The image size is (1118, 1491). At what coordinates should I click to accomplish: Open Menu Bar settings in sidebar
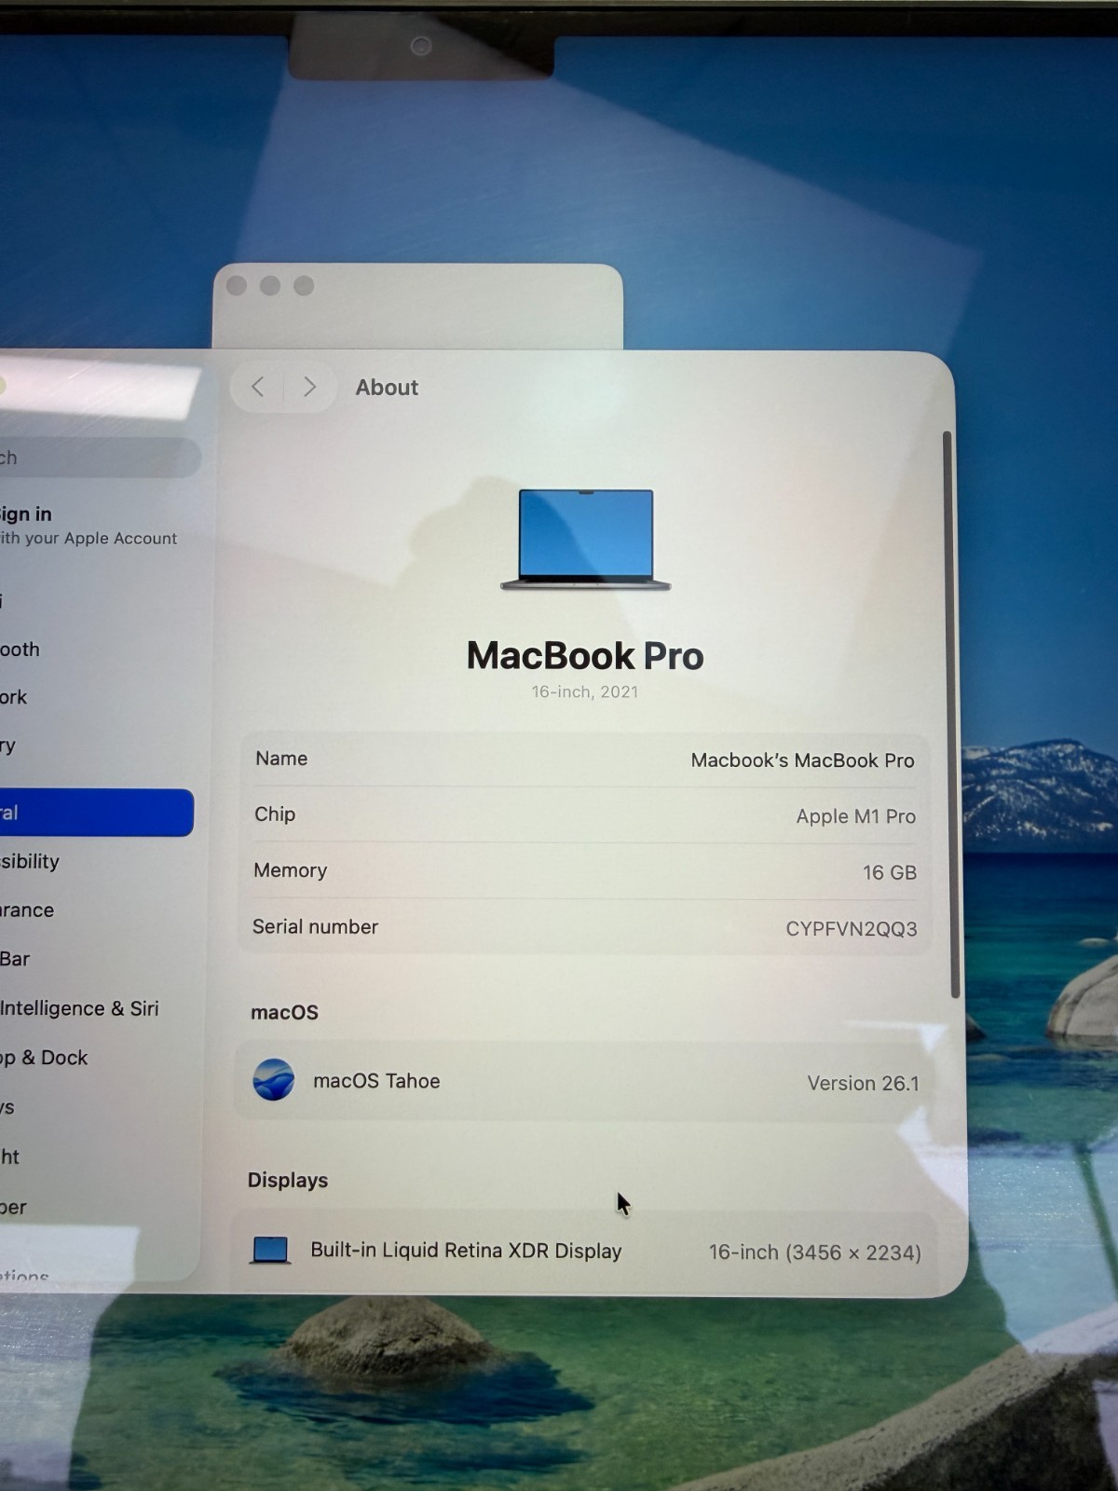tap(15, 959)
